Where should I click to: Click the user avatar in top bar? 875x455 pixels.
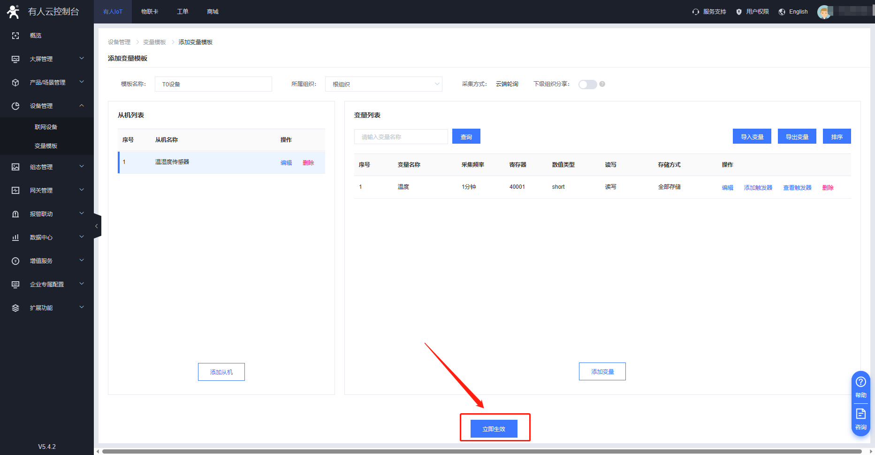point(823,12)
